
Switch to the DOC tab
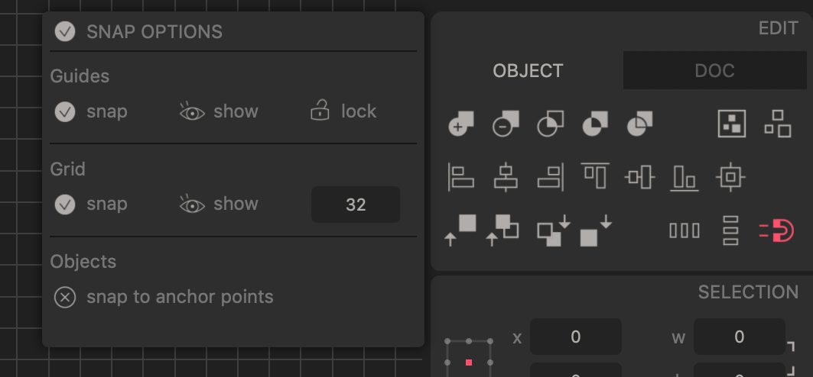(714, 71)
